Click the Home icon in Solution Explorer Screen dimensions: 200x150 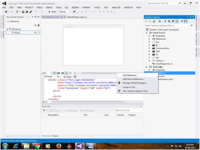click(154, 21)
